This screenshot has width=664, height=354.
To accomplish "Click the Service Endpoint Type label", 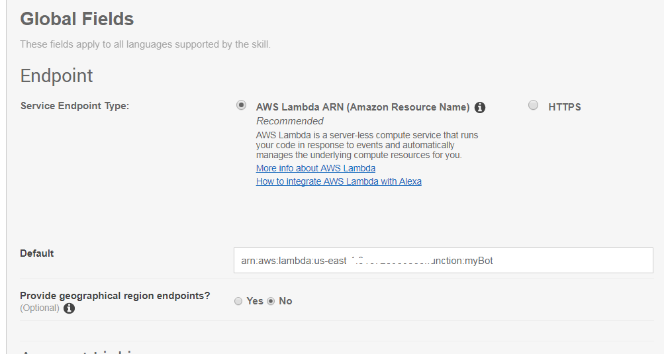I will [x=75, y=106].
